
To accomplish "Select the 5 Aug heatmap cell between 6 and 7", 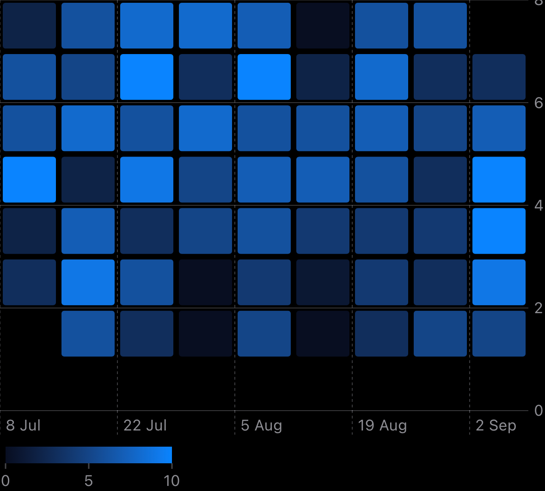I will point(264,77).
